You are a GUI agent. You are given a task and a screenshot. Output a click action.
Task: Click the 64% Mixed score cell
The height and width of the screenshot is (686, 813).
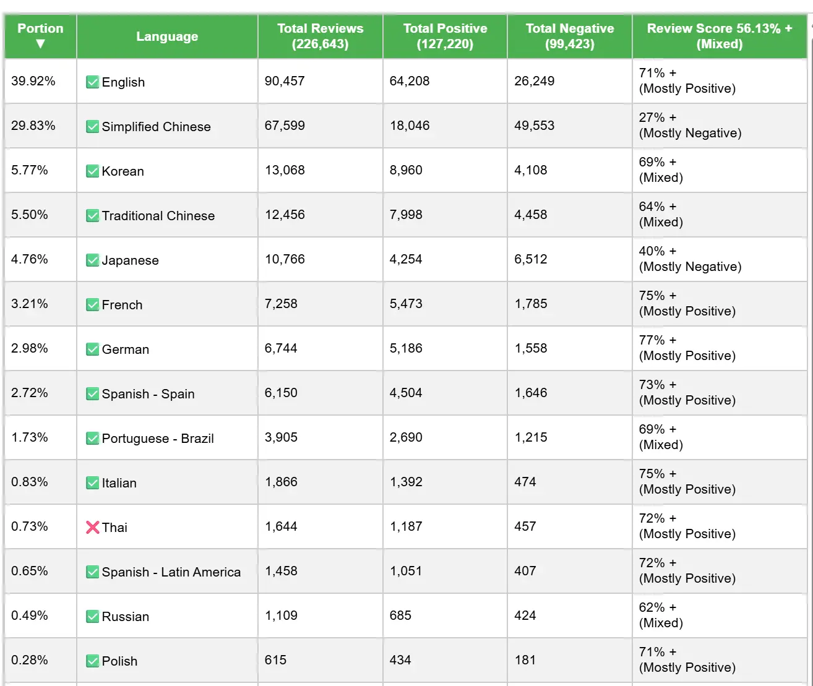(720, 215)
